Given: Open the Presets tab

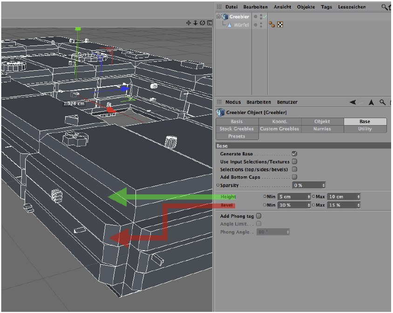Looking at the screenshot, I should (237, 136).
